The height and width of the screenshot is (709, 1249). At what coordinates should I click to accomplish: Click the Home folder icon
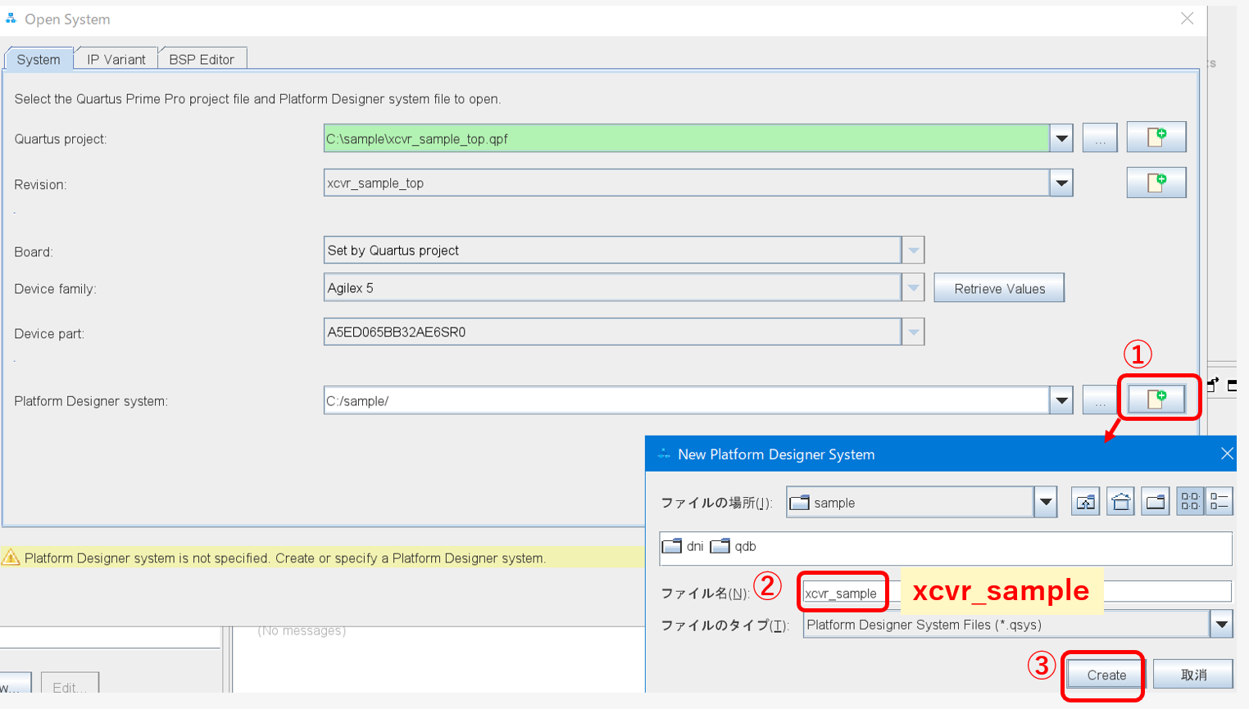(1120, 502)
